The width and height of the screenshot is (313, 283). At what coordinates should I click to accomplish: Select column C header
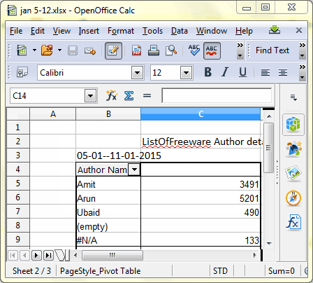click(201, 114)
